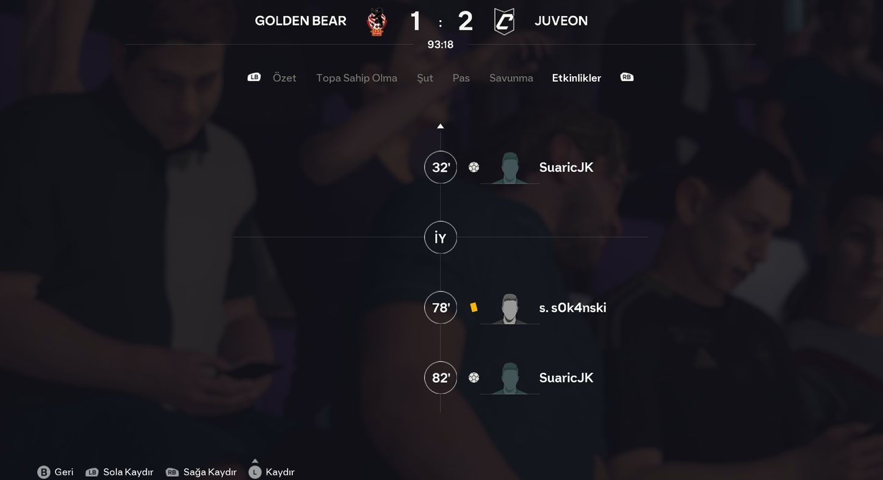Viewport: 883px width, 480px height.
Task: Switch to the Pas tab
Action: click(x=461, y=78)
